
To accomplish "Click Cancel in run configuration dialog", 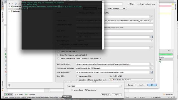I will pos(131,85).
